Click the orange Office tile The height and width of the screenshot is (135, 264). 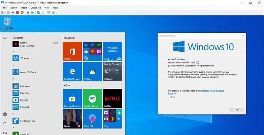click(72, 51)
